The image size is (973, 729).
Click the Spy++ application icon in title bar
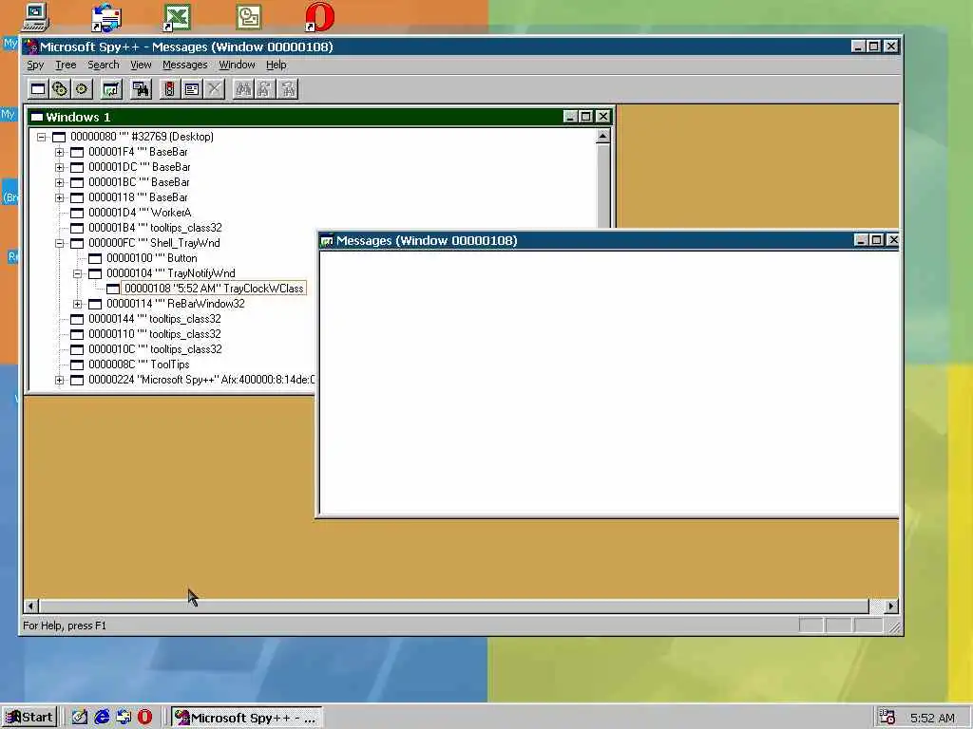tap(30, 47)
